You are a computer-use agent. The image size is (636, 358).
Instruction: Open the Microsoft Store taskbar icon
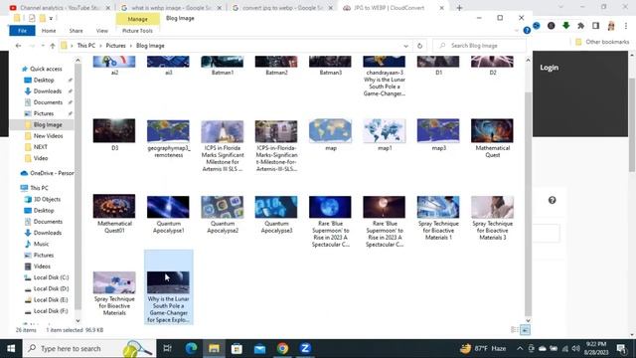coord(237,348)
